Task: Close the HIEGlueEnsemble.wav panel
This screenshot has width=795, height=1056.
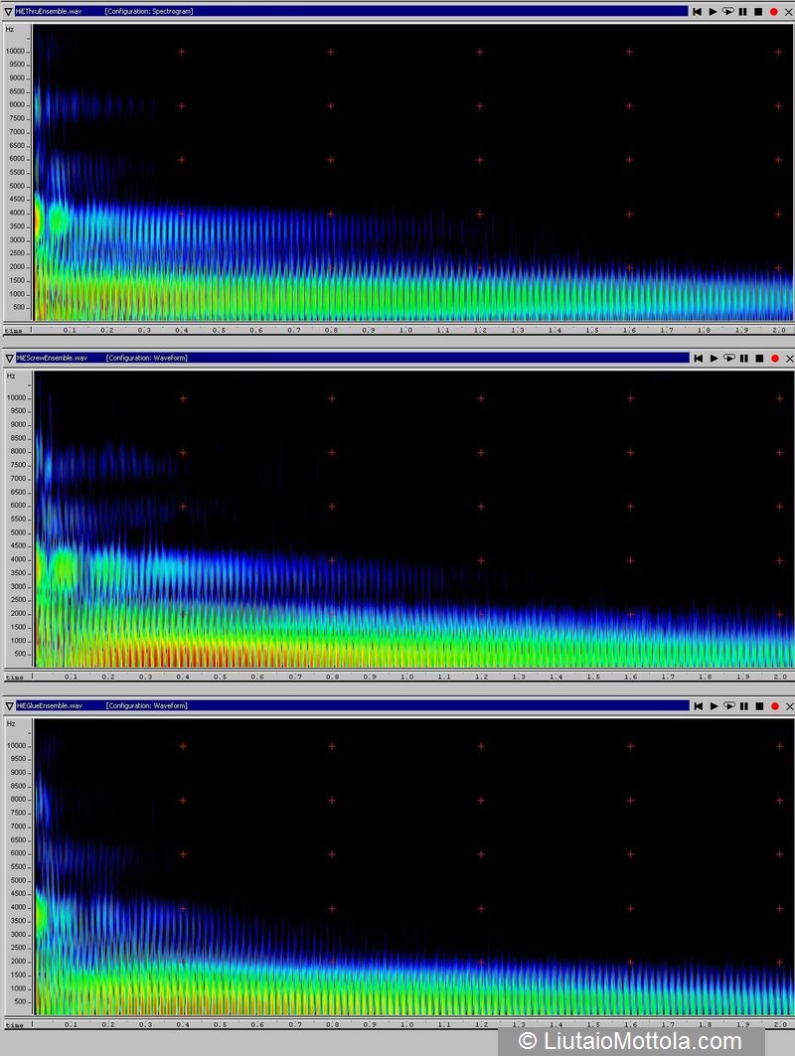Action: 790,705
